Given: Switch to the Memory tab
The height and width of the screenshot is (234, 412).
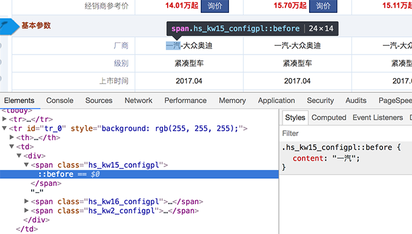Looking at the screenshot, I should point(232,100).
